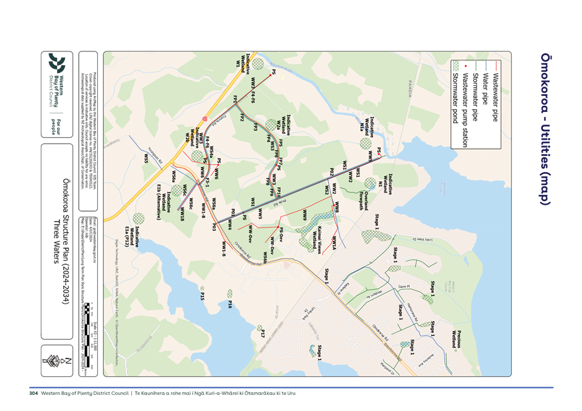Click the P16 pond marker

click(x=229, y=293)
